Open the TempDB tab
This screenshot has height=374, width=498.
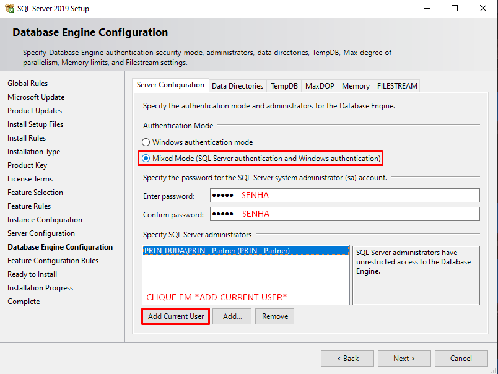[x=284, y=86]
